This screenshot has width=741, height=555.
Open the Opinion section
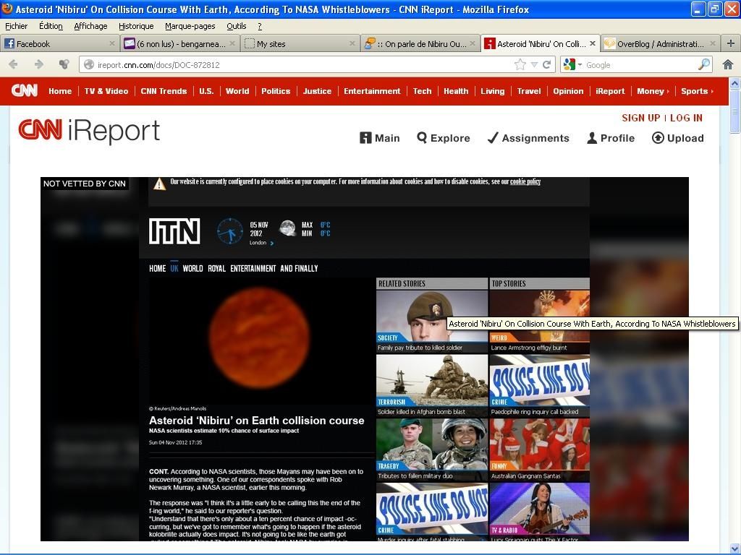click(568, 91)
